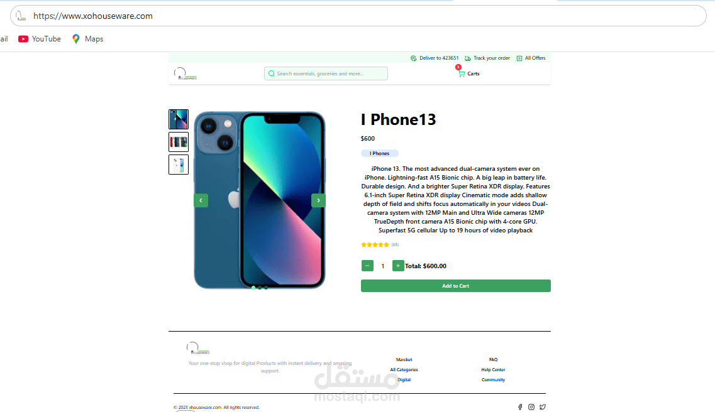
Task: Click the Twitter bird icon in footer
Action: point(542,407)
